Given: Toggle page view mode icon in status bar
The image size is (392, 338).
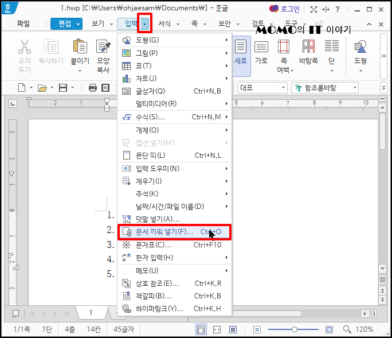Looking at the screenshot, I should pos(201,329).
